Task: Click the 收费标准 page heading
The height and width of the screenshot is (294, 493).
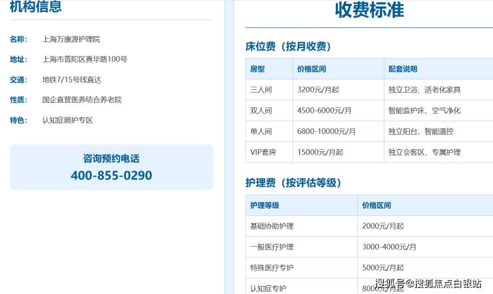Action: [370, 10]
